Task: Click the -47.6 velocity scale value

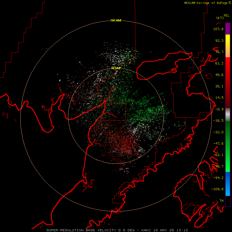Action: point(218,144)
